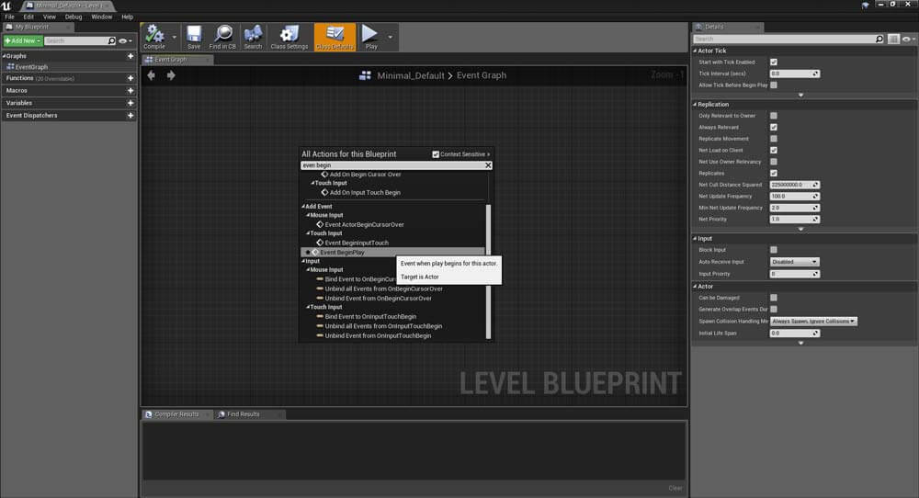The height and width of the screenshot is (498, 919).
Task: Toggle Replicate Movement checkbox
Action: coord(774,139)
